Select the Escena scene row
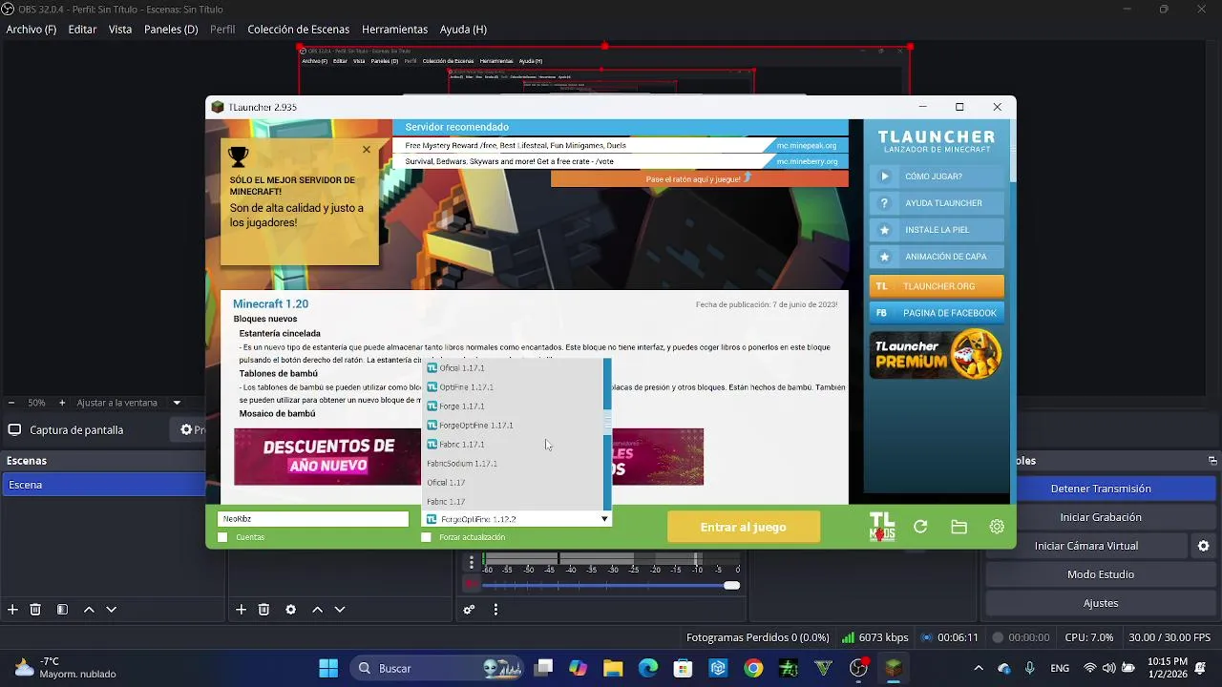The width and height of the screenshot is (1222, 687). (x=103, y=485)
